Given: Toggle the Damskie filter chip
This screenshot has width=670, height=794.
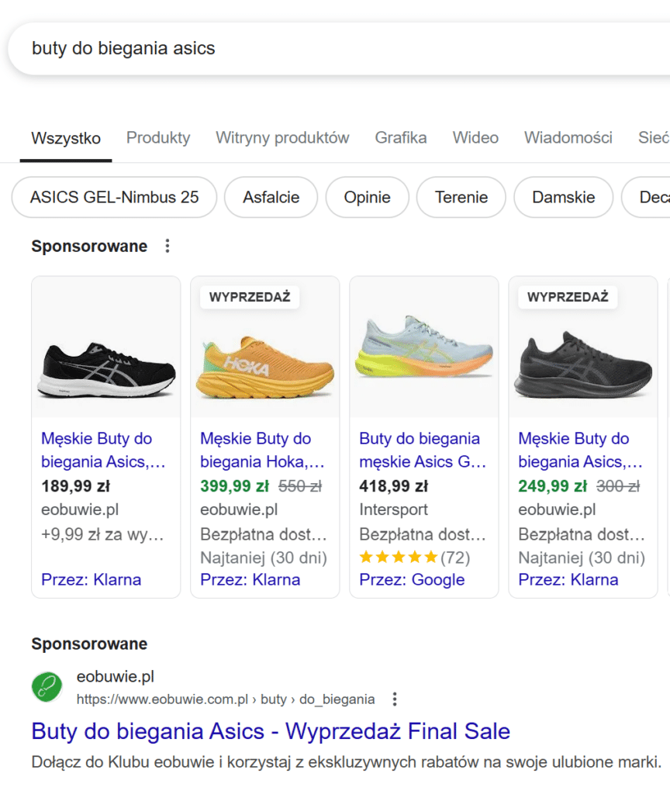Looking at the screenshot, I should [564, 197].
